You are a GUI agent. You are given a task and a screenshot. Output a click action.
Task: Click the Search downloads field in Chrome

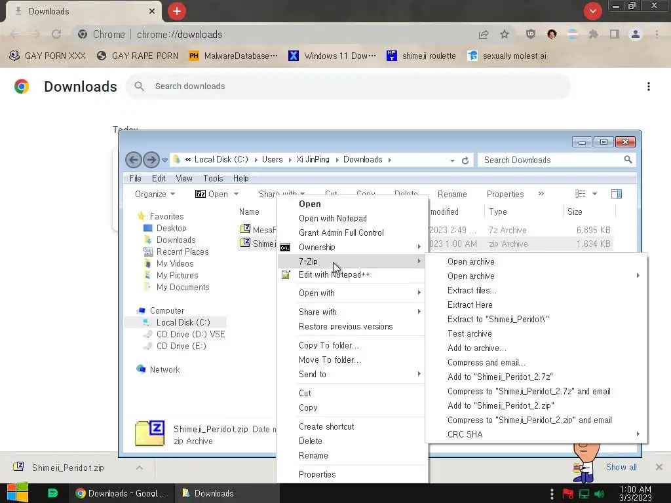348,86
